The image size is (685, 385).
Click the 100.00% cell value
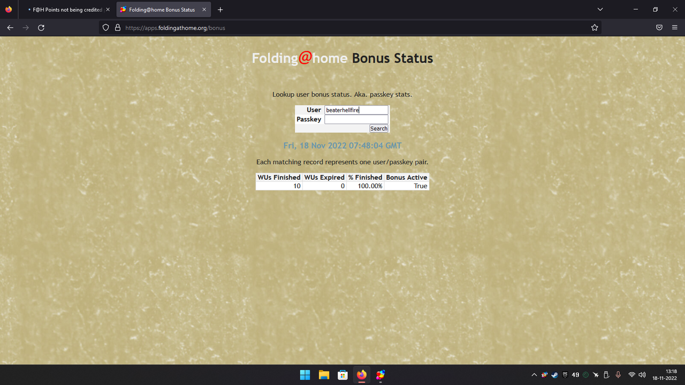tap(370, 186)
